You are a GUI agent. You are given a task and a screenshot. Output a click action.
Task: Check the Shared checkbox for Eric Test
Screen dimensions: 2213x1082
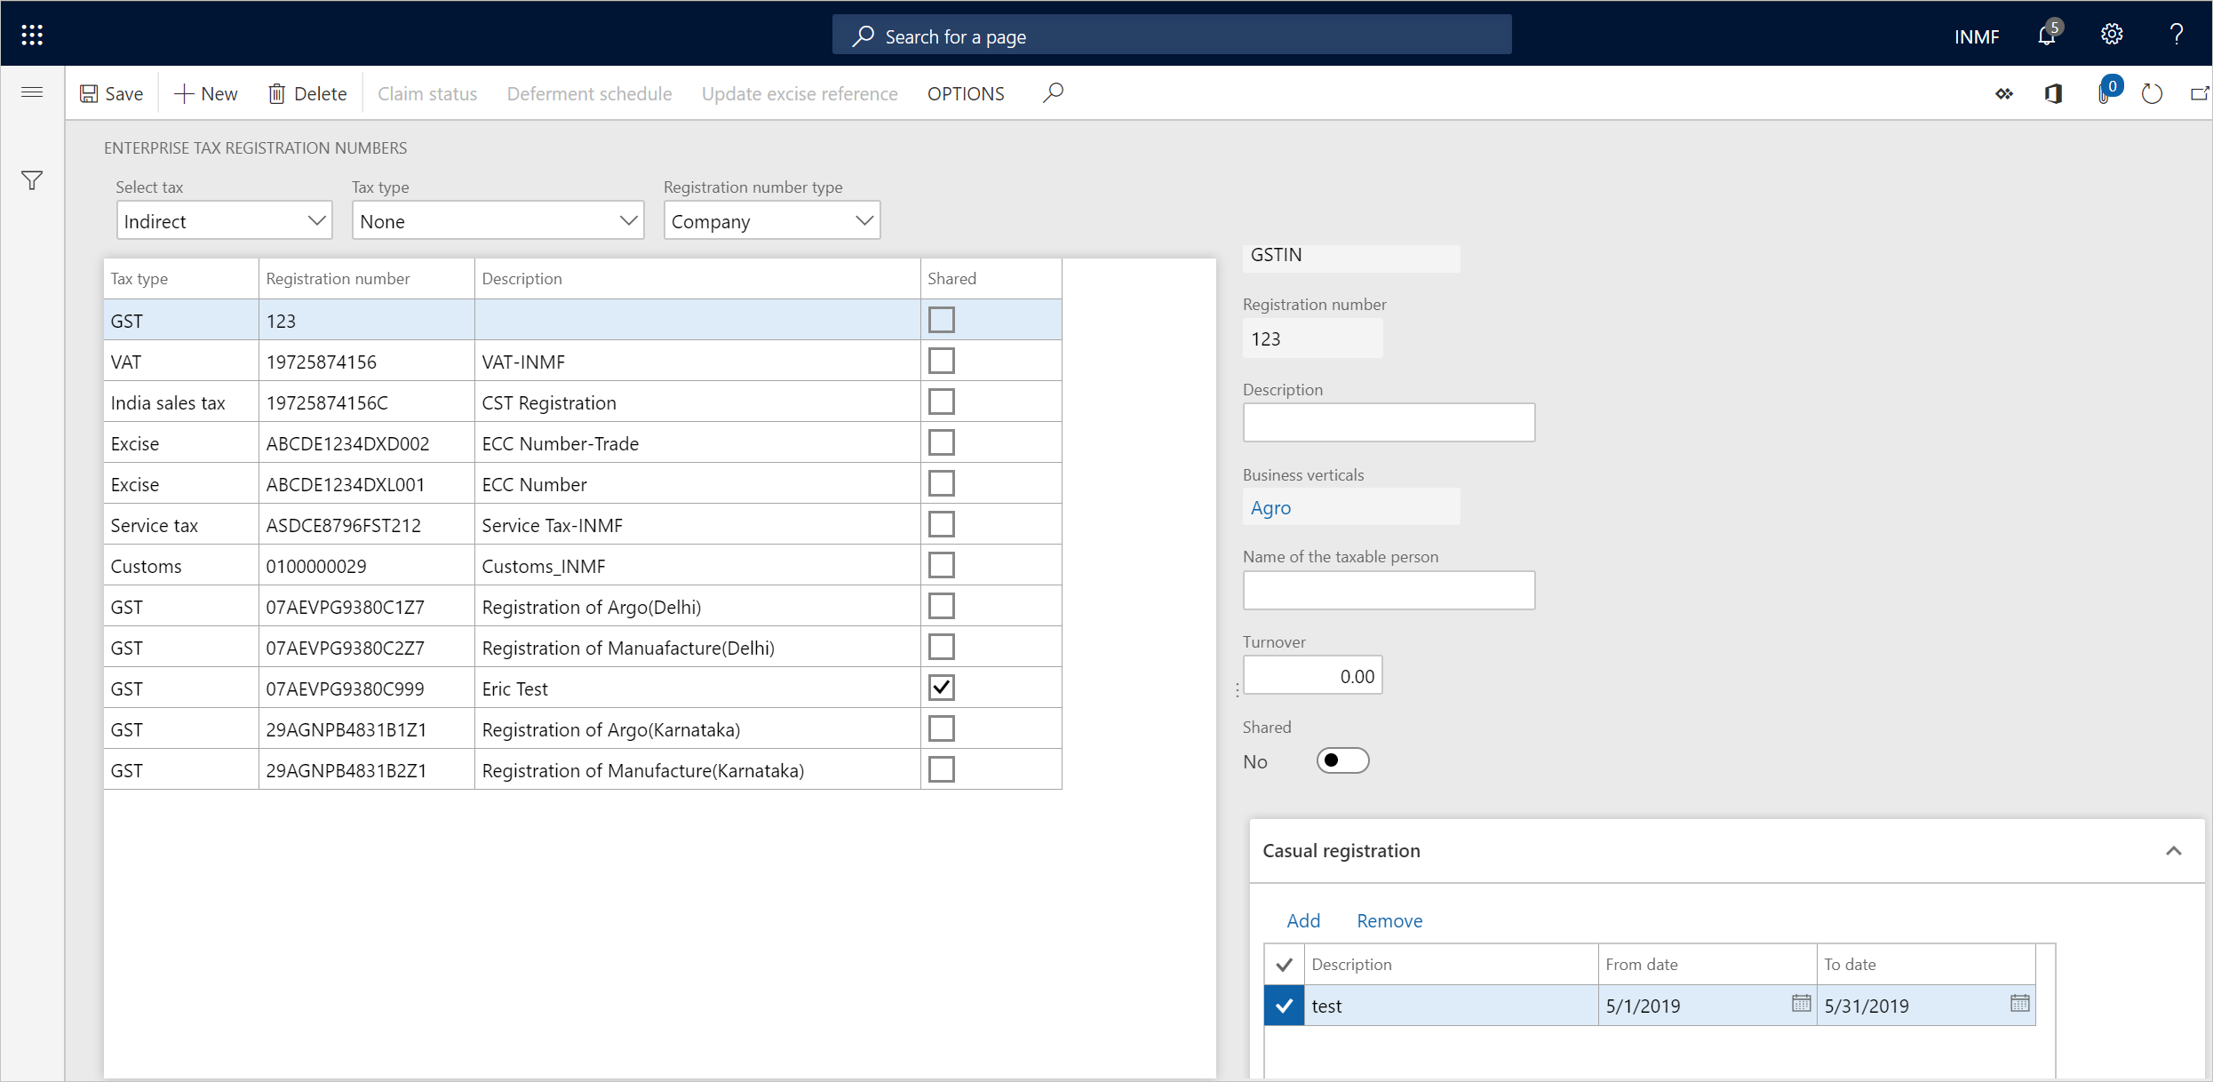pyautogui.click(x=942, y=688)
